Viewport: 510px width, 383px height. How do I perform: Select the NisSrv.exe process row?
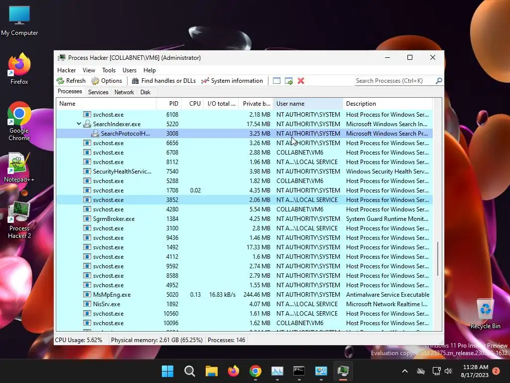pyautogui.click(x=244, y=304)
